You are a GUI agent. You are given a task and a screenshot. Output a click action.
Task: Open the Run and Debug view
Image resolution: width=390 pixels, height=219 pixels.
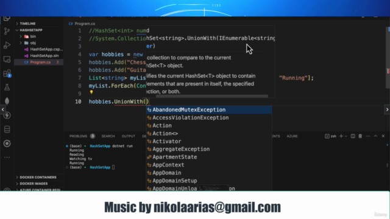[7, 45]
